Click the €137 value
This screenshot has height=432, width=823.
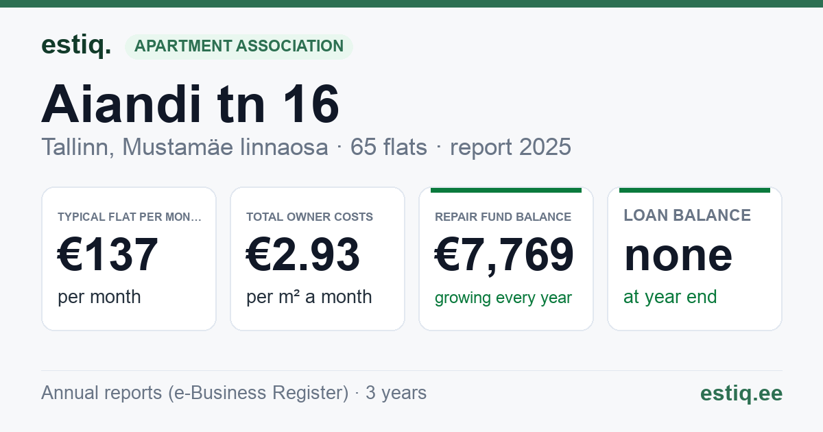point(108,254)
